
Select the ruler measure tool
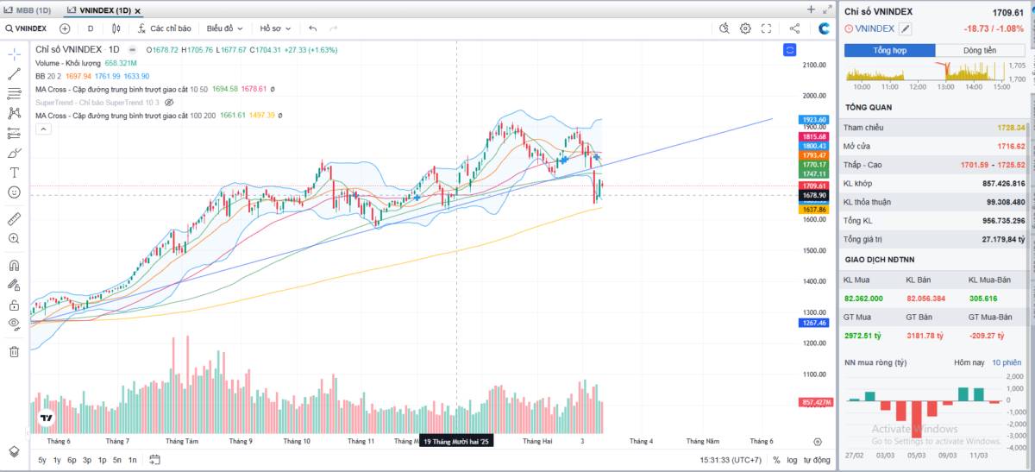[14, 218]
